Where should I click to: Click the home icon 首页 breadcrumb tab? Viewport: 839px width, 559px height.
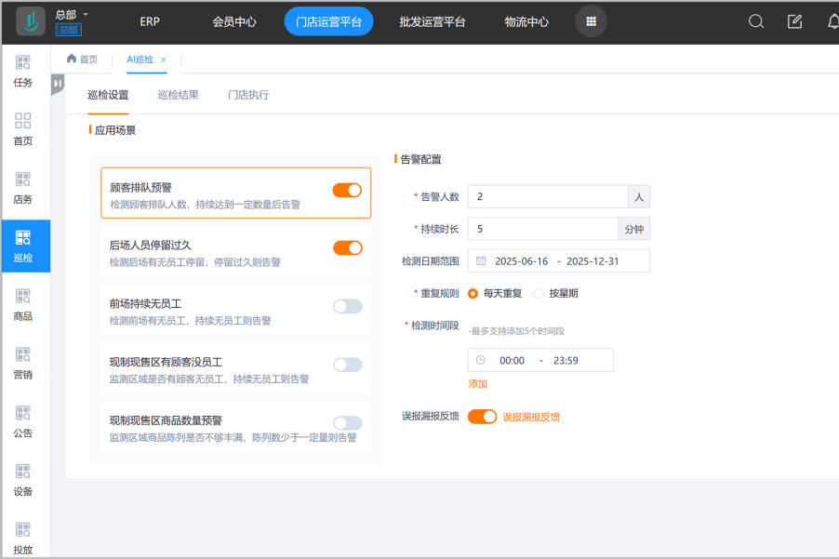point(82,60)
